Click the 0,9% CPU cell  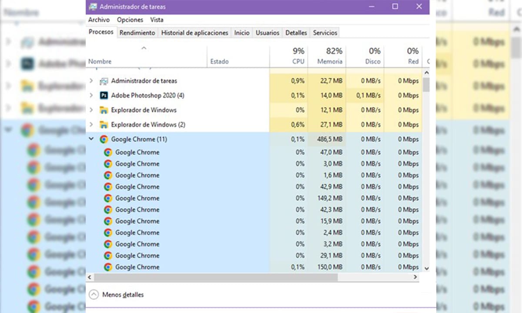[x=289, y=81]
